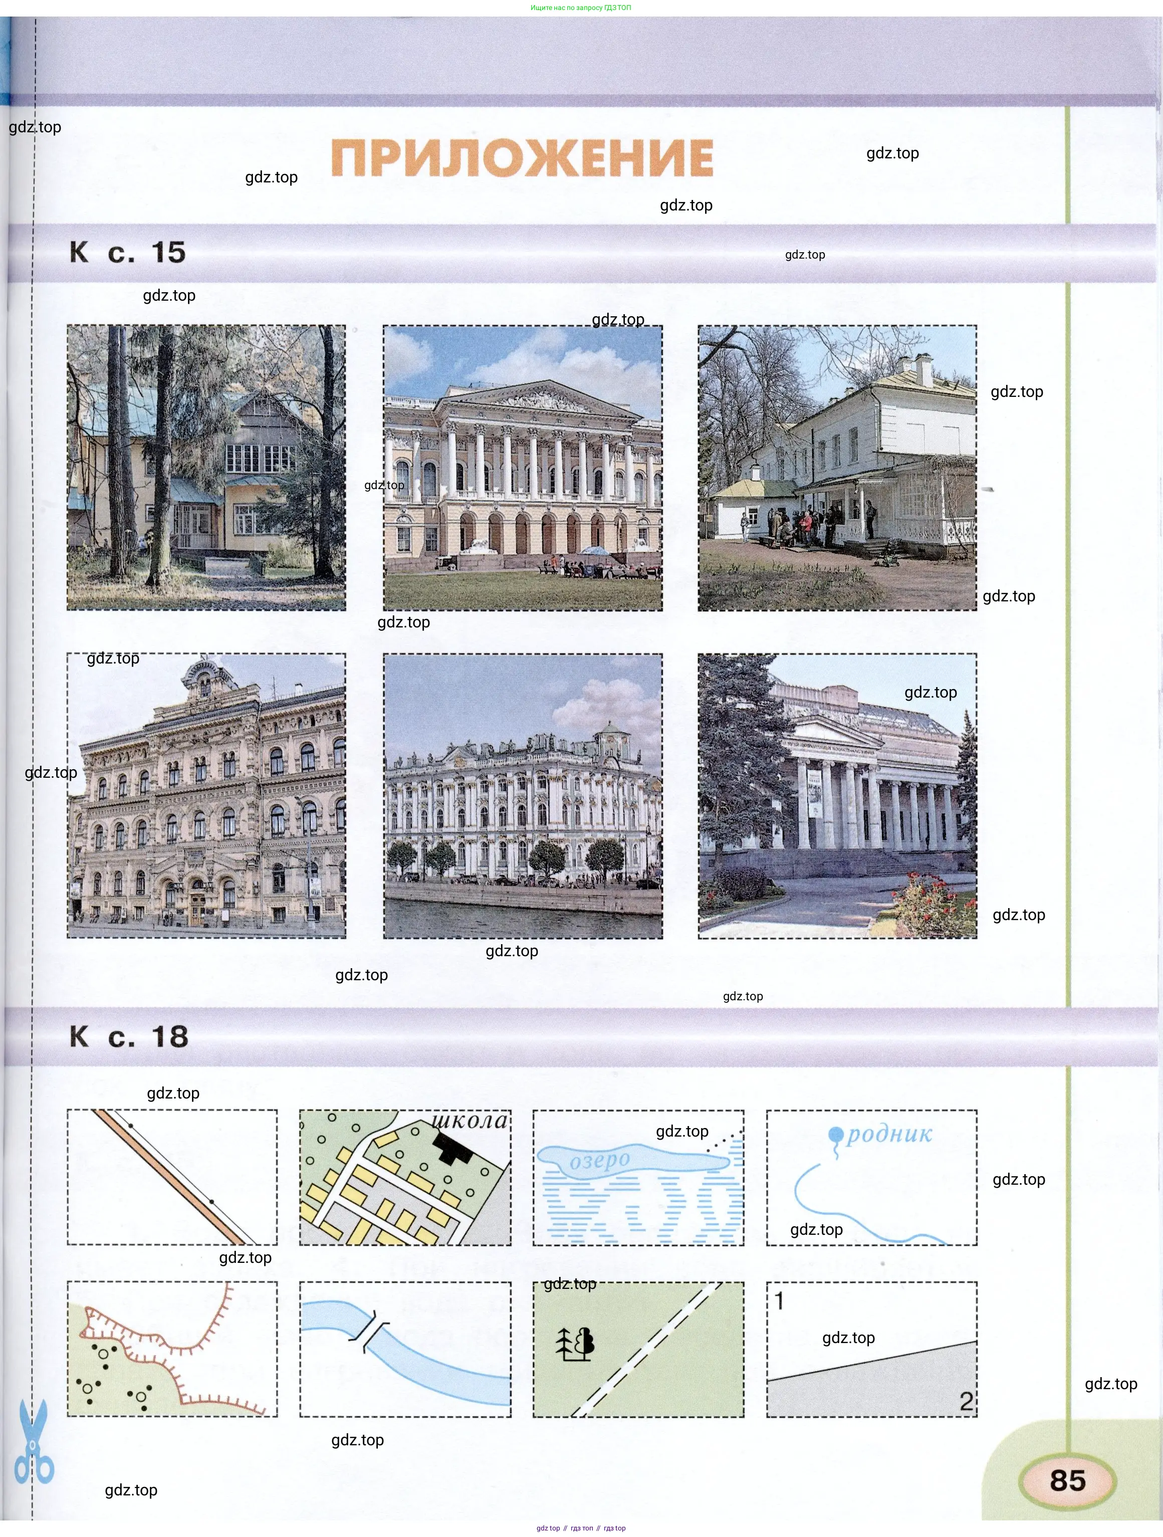Click the 'Ищите нас по запросу ГДЗ ТОП' link
The height and width of the screenshot is (1537, 1163).
pyautogui.click(x=581, y=8)
